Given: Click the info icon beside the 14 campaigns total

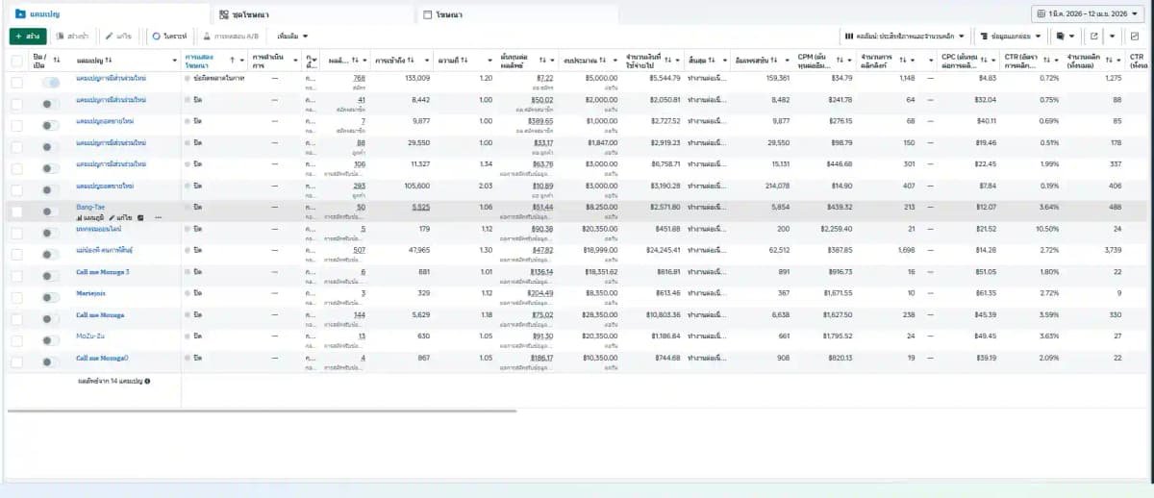Looking at the screenshot, I should pyautogui.click(x=147, y=381).
